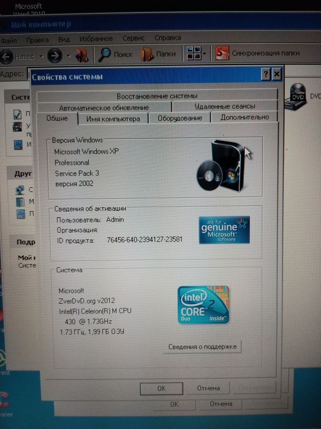Click the Professional edition text
Viewport: 321px width, 429px height.
tap(72, 162)
